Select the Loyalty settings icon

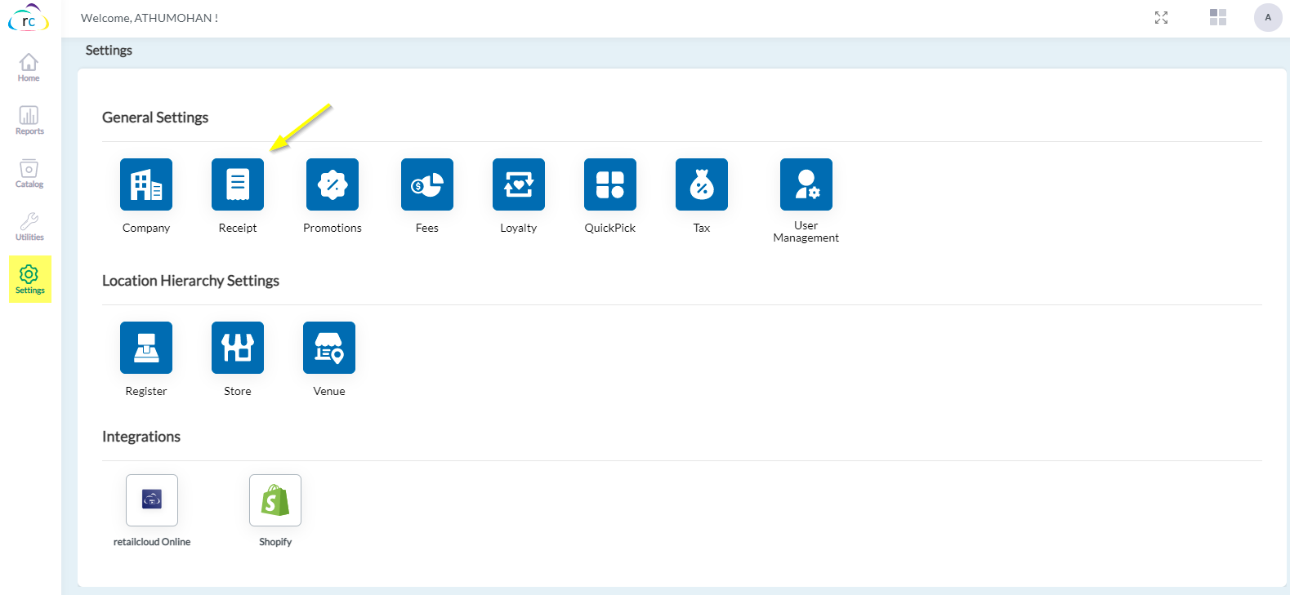(519, 184)
